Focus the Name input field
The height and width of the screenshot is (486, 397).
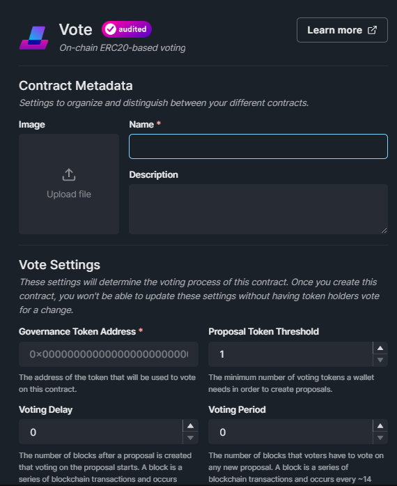258,146
